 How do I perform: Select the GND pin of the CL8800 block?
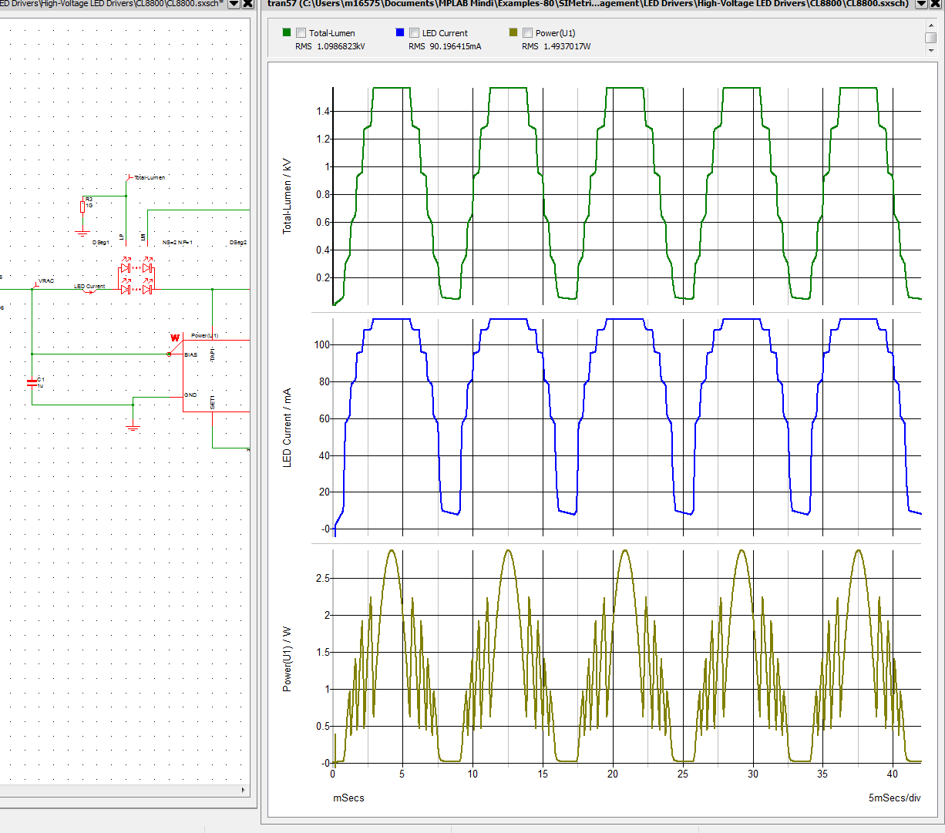tap(192, 395)
